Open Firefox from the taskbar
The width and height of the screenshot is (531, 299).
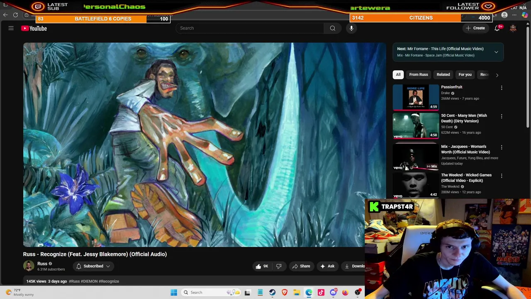[x=345, y=292]
